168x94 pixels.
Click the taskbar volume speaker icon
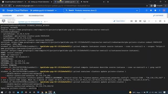click(x=152, y=92)
